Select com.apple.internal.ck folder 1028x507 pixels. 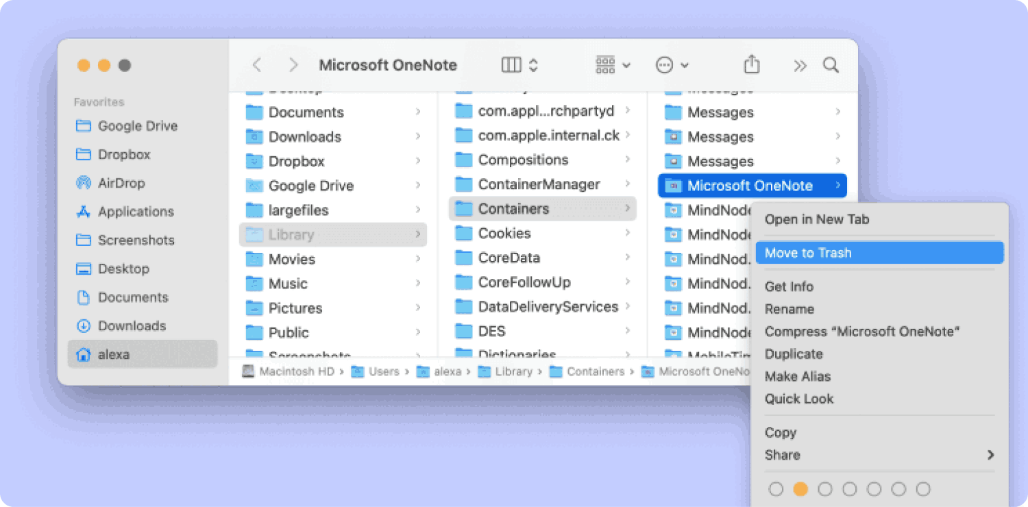pyautogui.click(x=543, y=136)
